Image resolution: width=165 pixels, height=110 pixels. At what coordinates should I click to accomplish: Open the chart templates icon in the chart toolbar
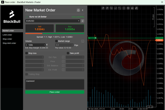111,8
